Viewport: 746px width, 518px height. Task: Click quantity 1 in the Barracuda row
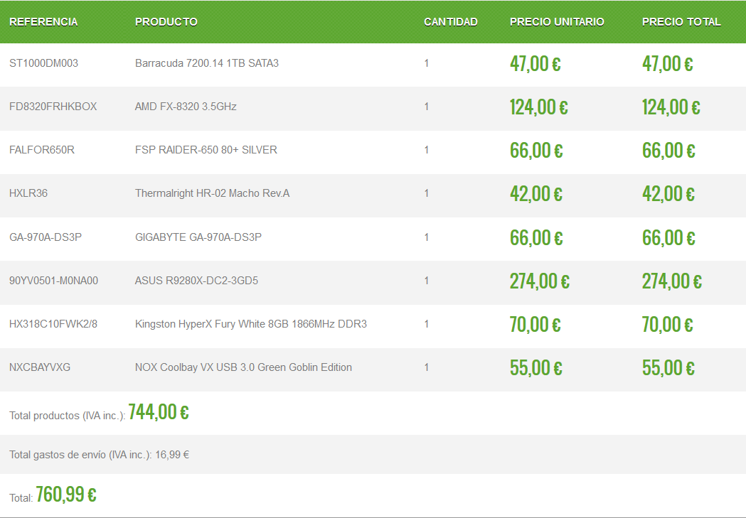[x=427, y=63]
